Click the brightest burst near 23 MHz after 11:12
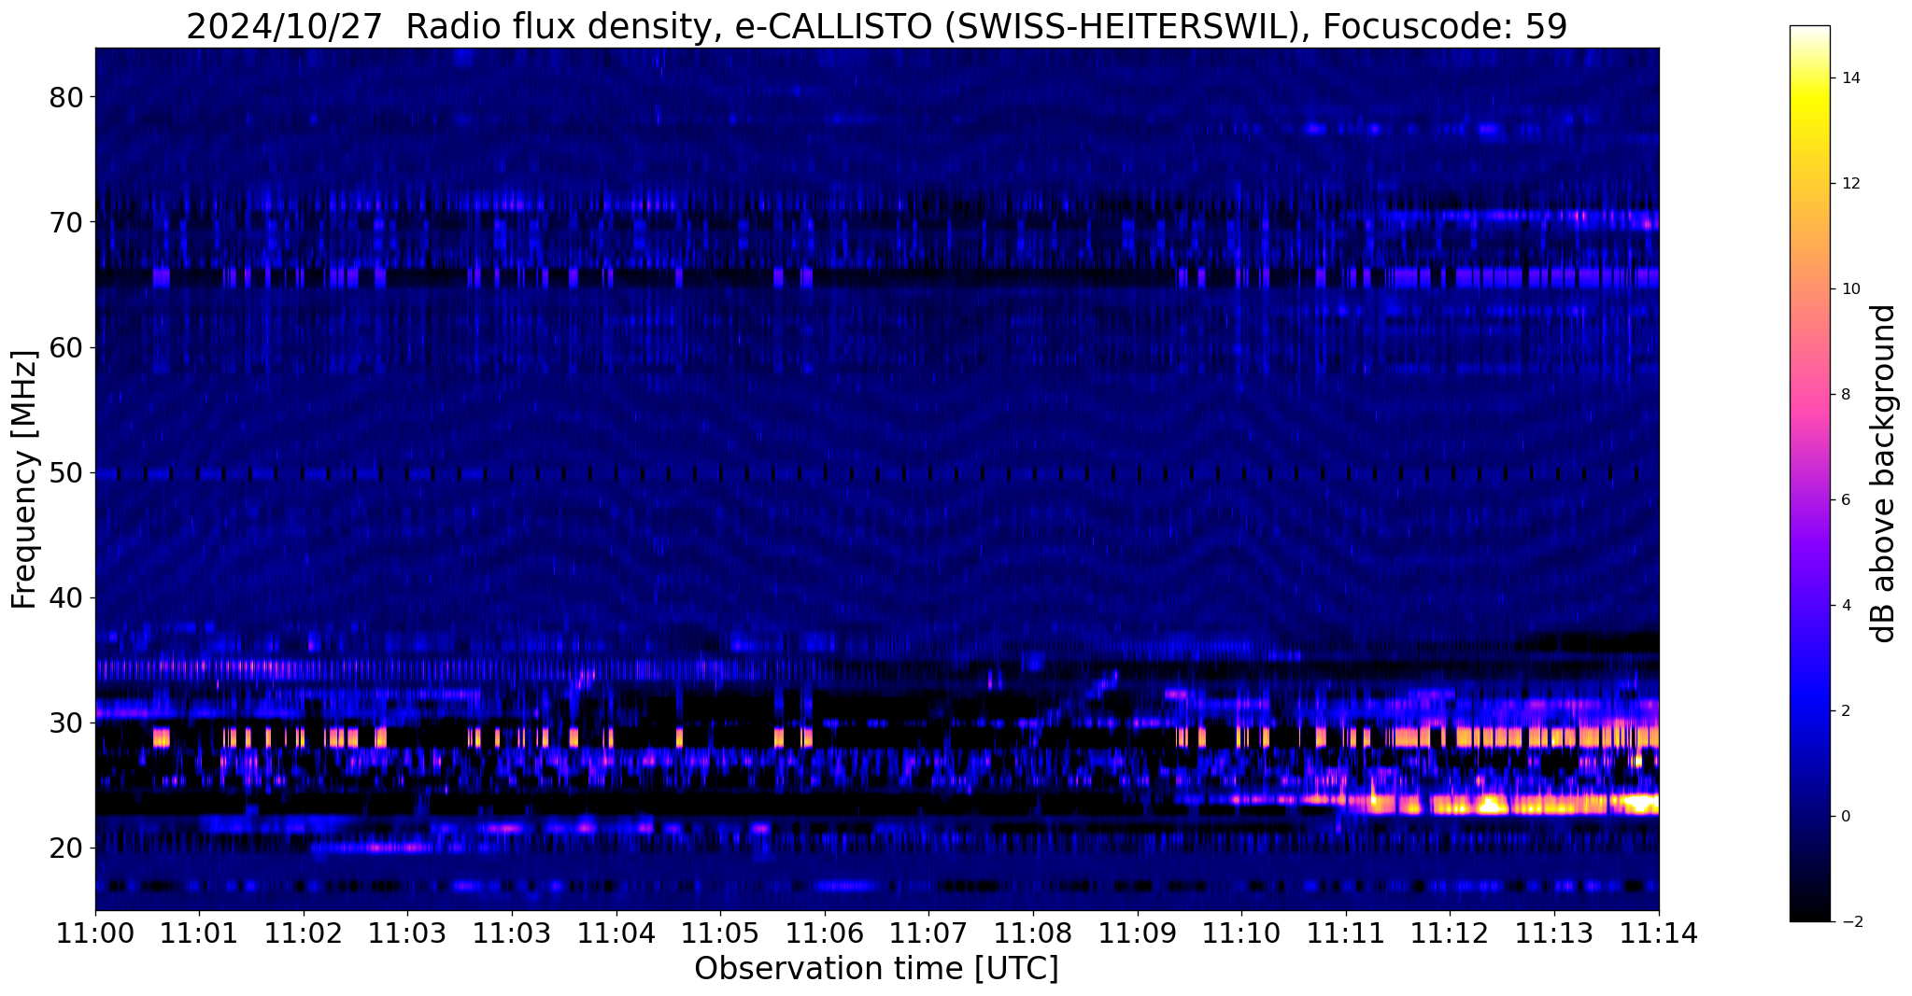This screenshot has width=1912, height=996. click(1490, 803)
